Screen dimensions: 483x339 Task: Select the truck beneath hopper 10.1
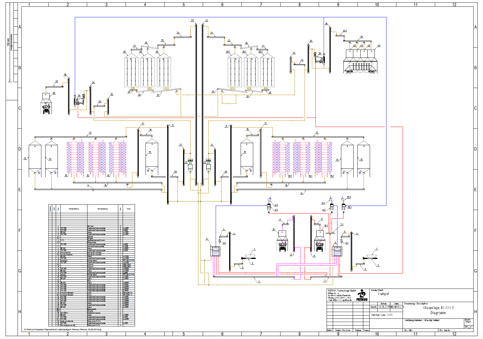(319, 246)
